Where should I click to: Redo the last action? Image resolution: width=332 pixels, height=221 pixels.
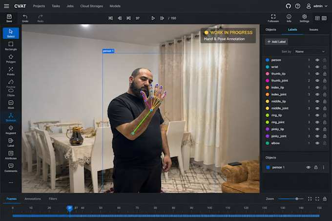(x=40, y=18)
